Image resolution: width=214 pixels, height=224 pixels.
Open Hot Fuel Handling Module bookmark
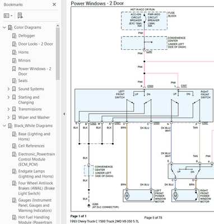35,220
